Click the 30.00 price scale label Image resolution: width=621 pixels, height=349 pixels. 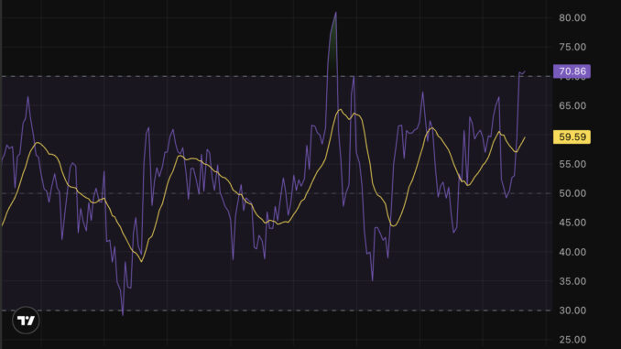pos(572,311)
